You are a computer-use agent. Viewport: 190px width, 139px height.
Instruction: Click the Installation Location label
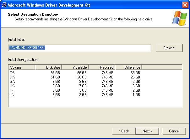pyautogui.click(x=23, y=60)
